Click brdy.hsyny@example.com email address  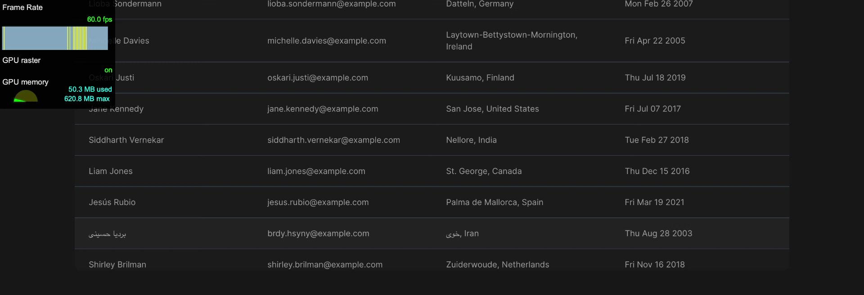tap(318, 233)
